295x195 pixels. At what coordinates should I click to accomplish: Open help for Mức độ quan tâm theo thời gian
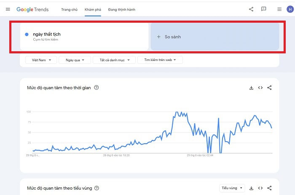pos(97,88)
